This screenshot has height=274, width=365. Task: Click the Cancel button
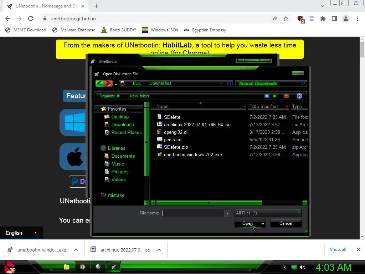point(286,223)
